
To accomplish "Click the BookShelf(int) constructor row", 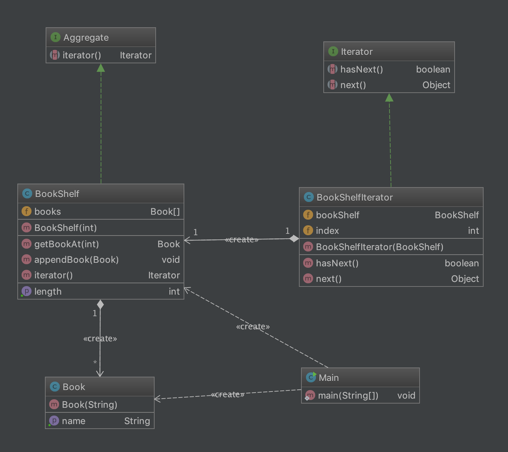I will (x=101, y=228).
